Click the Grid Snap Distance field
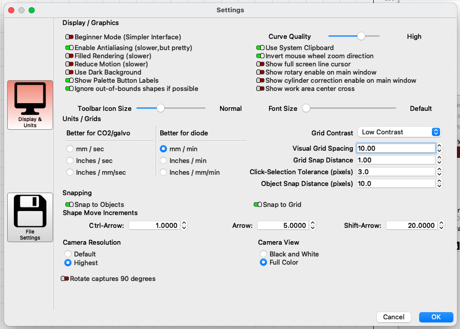This screenshot has width=460, height=329. point(396,160)
